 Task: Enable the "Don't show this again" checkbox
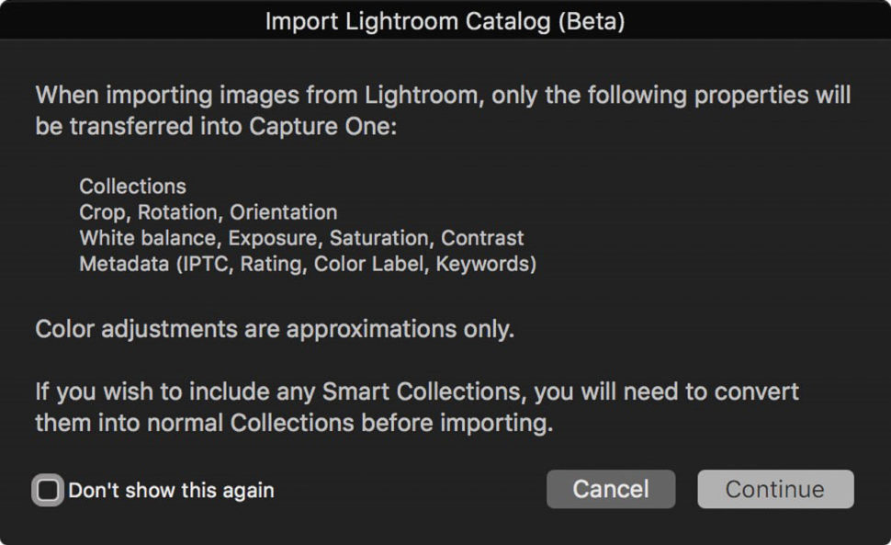coord(46,490)
